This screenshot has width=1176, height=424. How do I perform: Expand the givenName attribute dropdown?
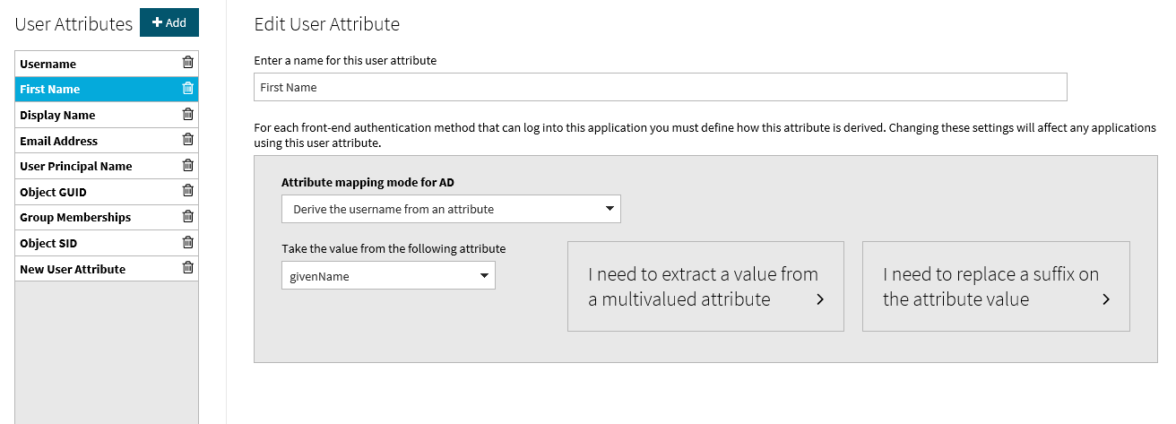point(388,276)
